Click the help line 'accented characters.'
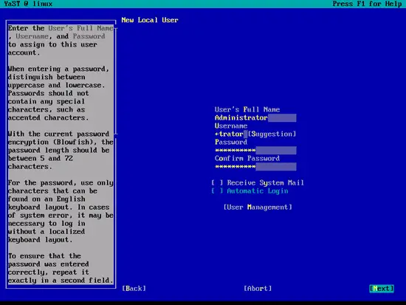 (x=49, y=117)
